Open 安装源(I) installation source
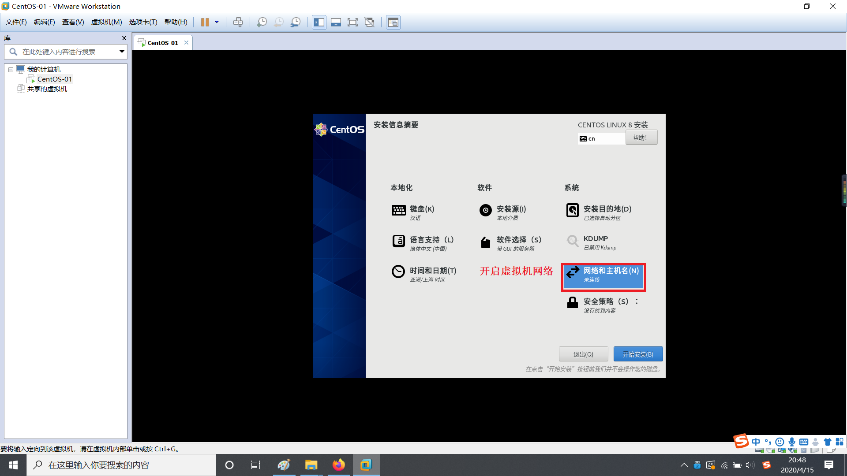This screenshot has width=847, height=476. point(503,212)
